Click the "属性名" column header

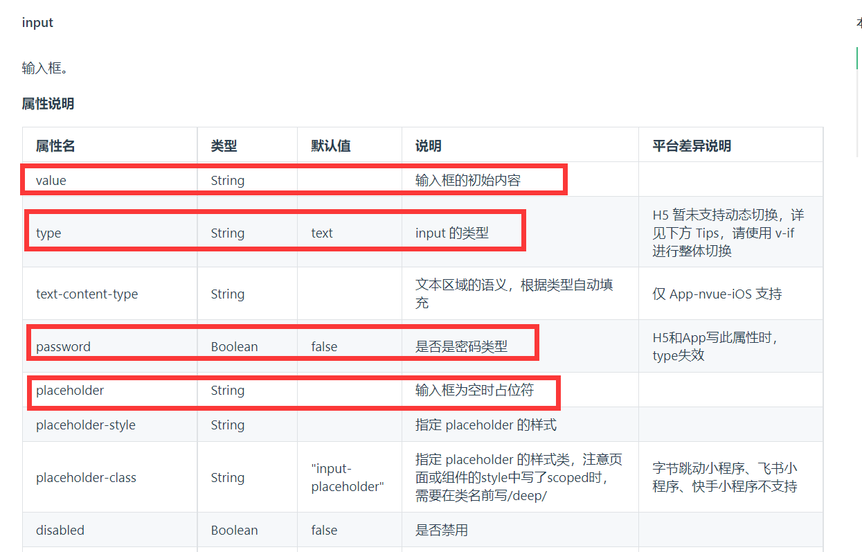pos(55,145)
